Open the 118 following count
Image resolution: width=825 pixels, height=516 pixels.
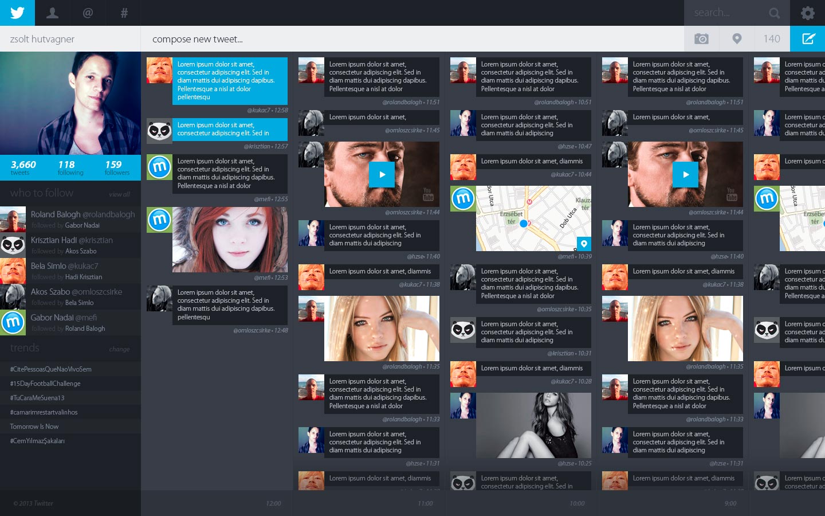[x=70, y=167]
